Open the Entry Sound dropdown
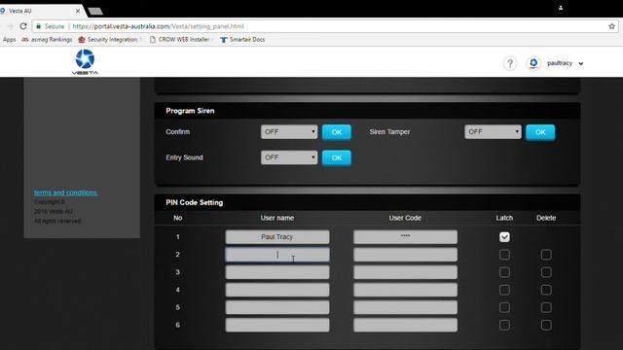 [289, 157]
